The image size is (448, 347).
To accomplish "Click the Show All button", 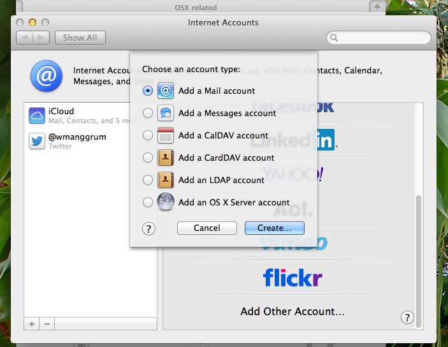I will click(80, 38).
